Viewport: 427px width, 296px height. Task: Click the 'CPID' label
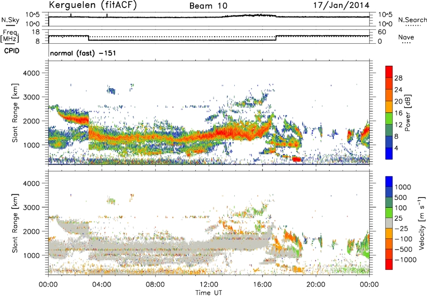click(x=12, y=51)
